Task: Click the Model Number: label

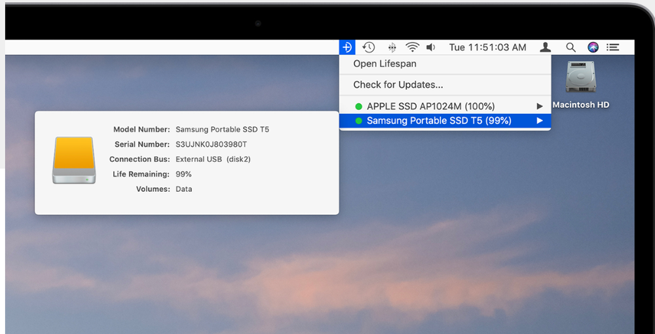Action: tap(141, 130)
